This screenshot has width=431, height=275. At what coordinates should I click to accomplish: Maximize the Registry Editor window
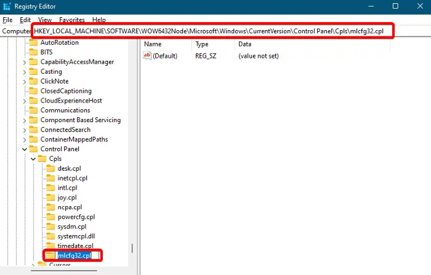[395, 6]
